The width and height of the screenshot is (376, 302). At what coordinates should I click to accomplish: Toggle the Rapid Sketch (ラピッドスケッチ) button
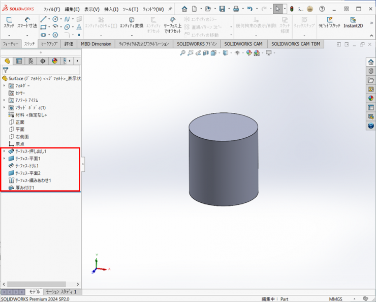tap(329, 22)
